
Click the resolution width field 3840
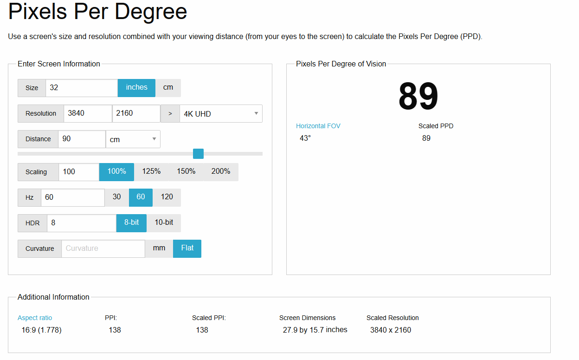(x=88, y=114)
